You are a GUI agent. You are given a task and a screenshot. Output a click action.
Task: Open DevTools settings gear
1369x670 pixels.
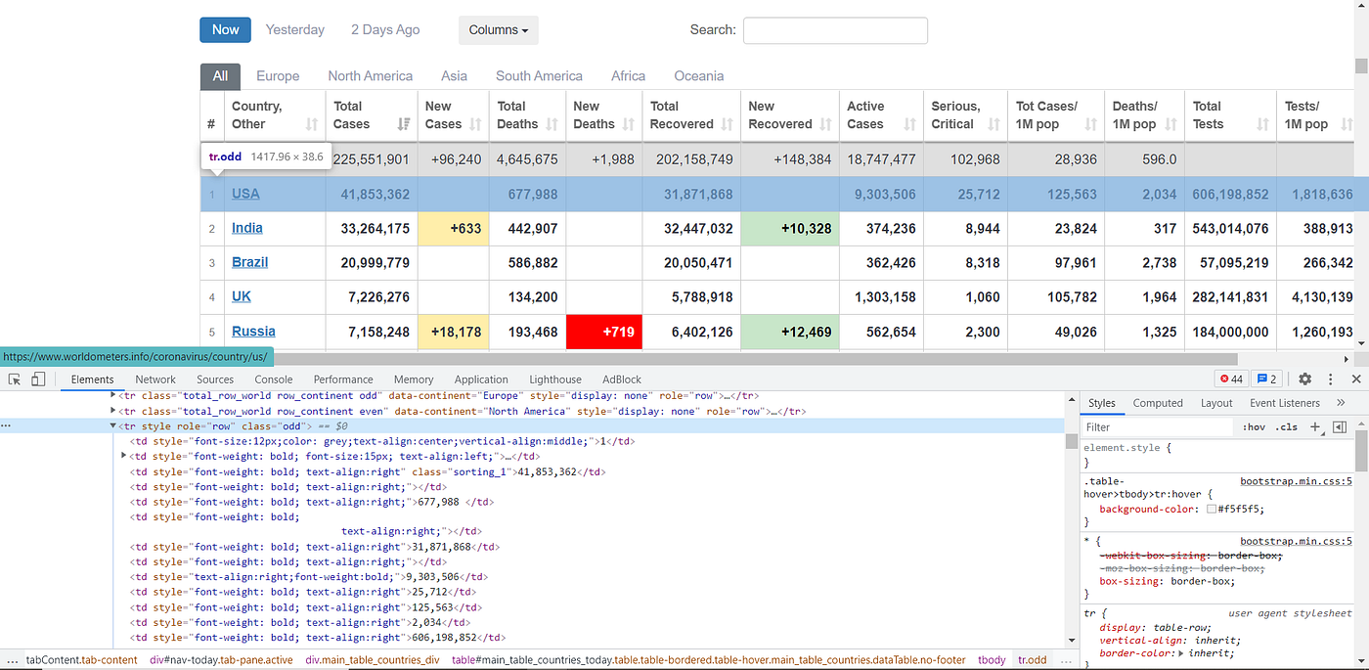tap(1304, 380)
